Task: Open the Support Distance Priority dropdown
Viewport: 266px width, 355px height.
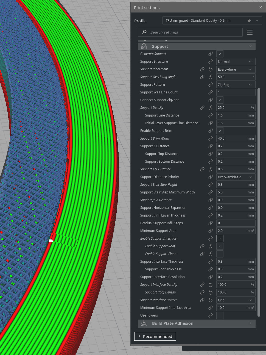Action: pyautogui.click(x=236, y=177)
